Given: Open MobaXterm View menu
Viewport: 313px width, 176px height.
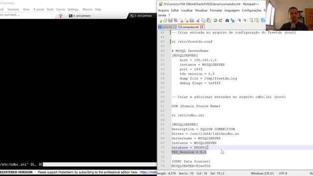Looking at the screenshot, I should point(26,9).
